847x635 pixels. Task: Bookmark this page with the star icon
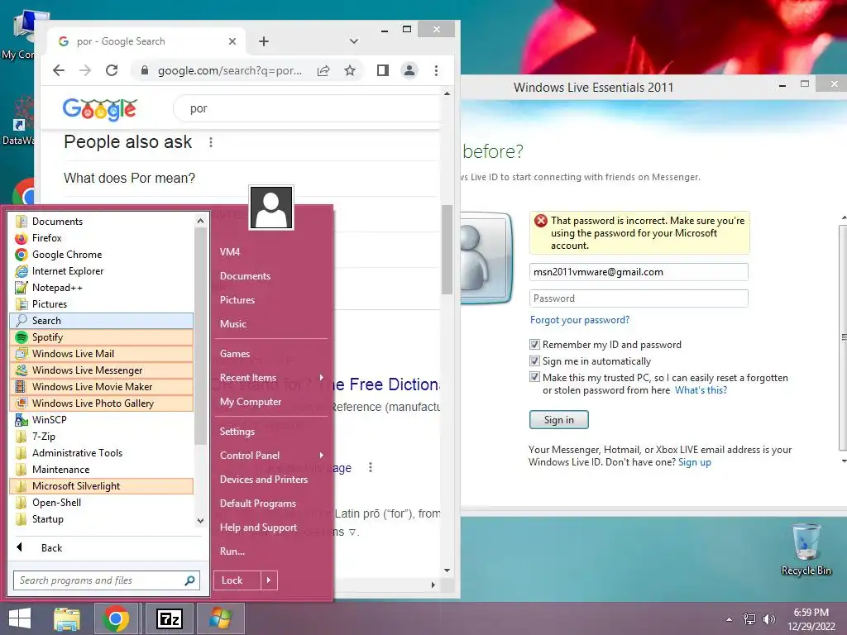pos(350,70)
